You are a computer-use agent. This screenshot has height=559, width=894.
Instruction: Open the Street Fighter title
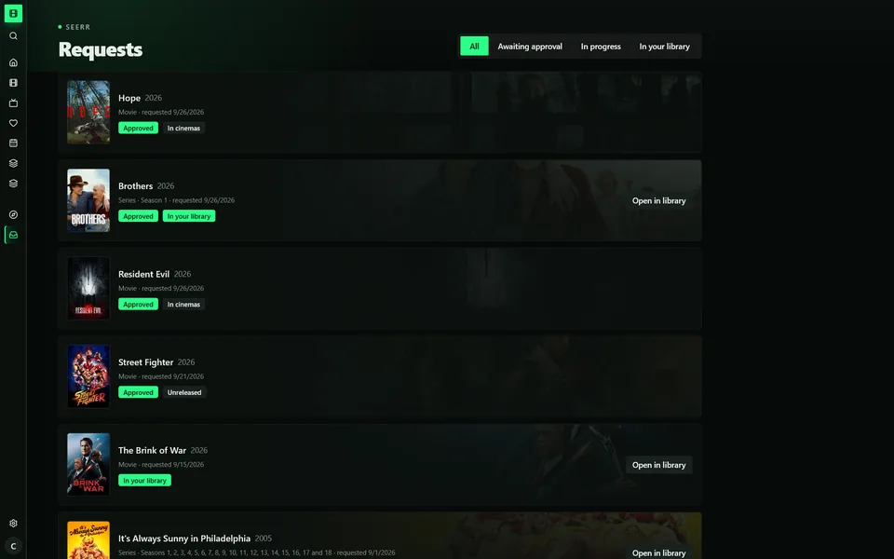pyautogui.click(x=146, y=362)
